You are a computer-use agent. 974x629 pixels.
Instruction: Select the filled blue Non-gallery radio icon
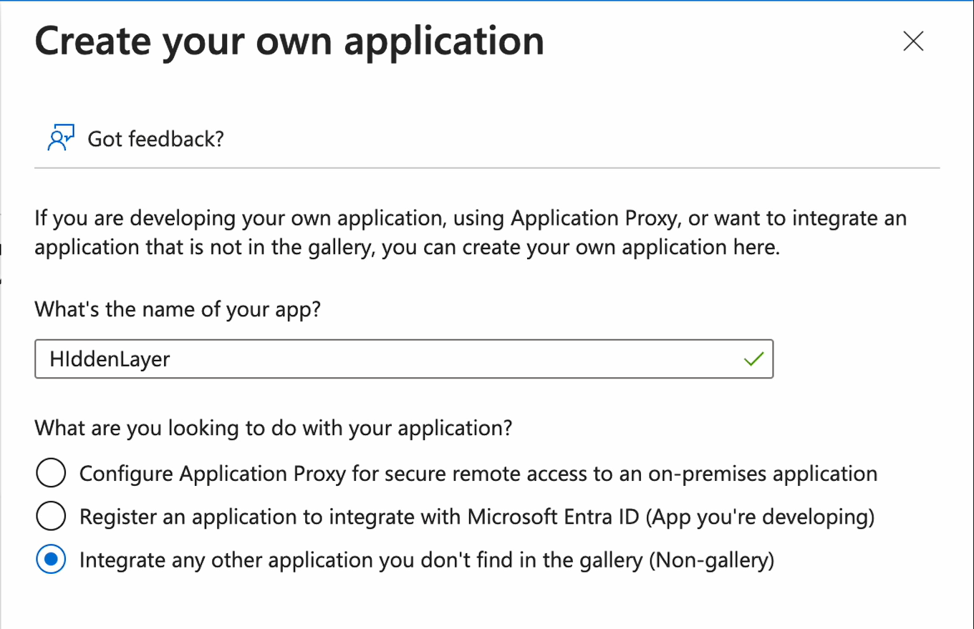coord(51,560)
